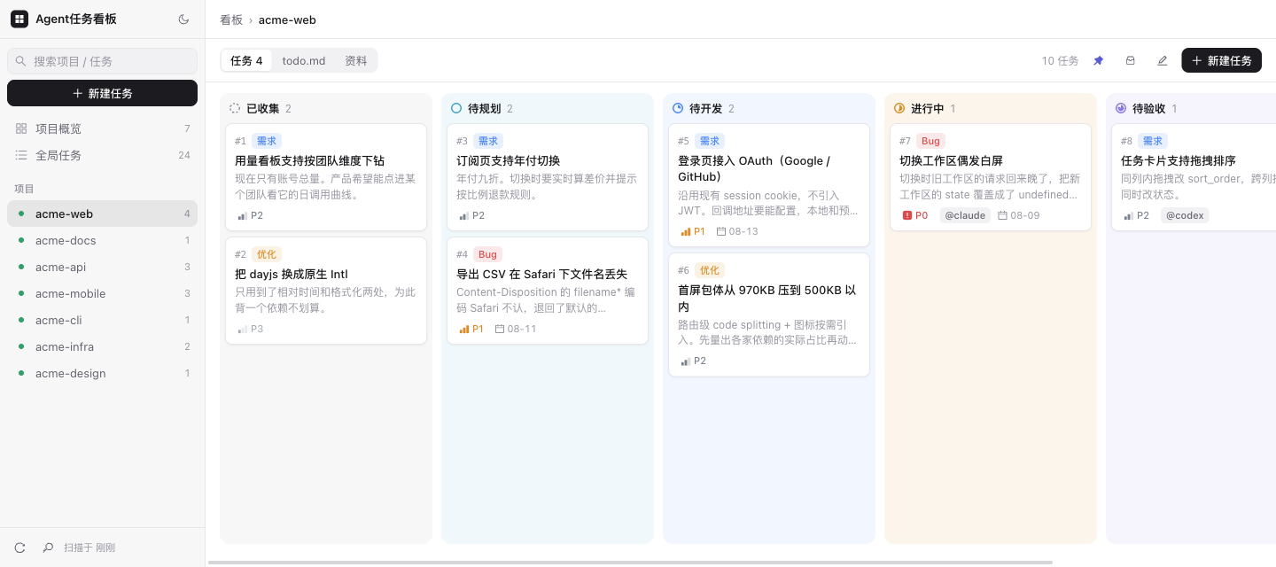Click the Bug tag on task #7
This screenshot has width=1276, height=567.
[930, 141]
